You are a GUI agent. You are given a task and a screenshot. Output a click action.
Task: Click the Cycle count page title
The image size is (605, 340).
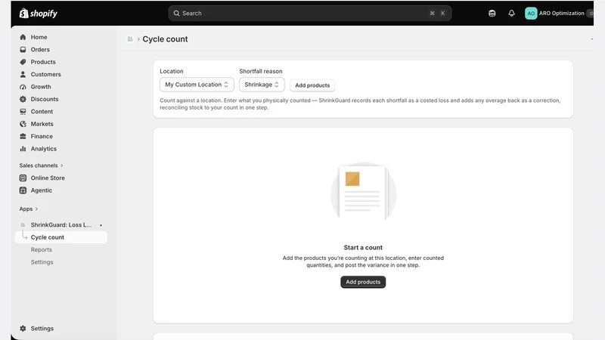coord(165,39)
